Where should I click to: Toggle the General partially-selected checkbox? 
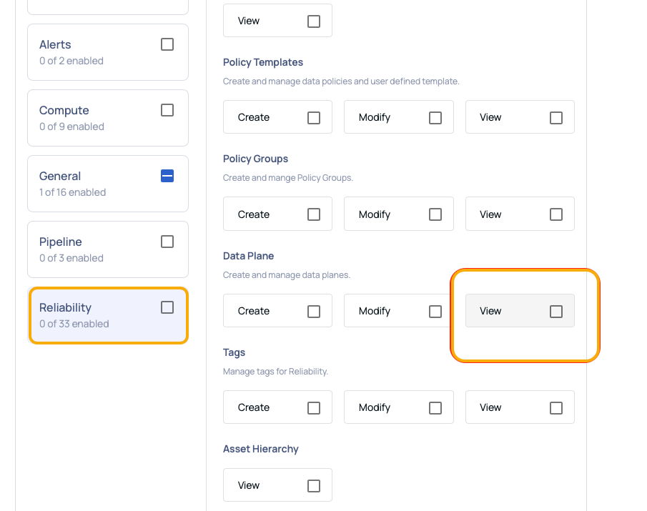click(x=167, y=176)
